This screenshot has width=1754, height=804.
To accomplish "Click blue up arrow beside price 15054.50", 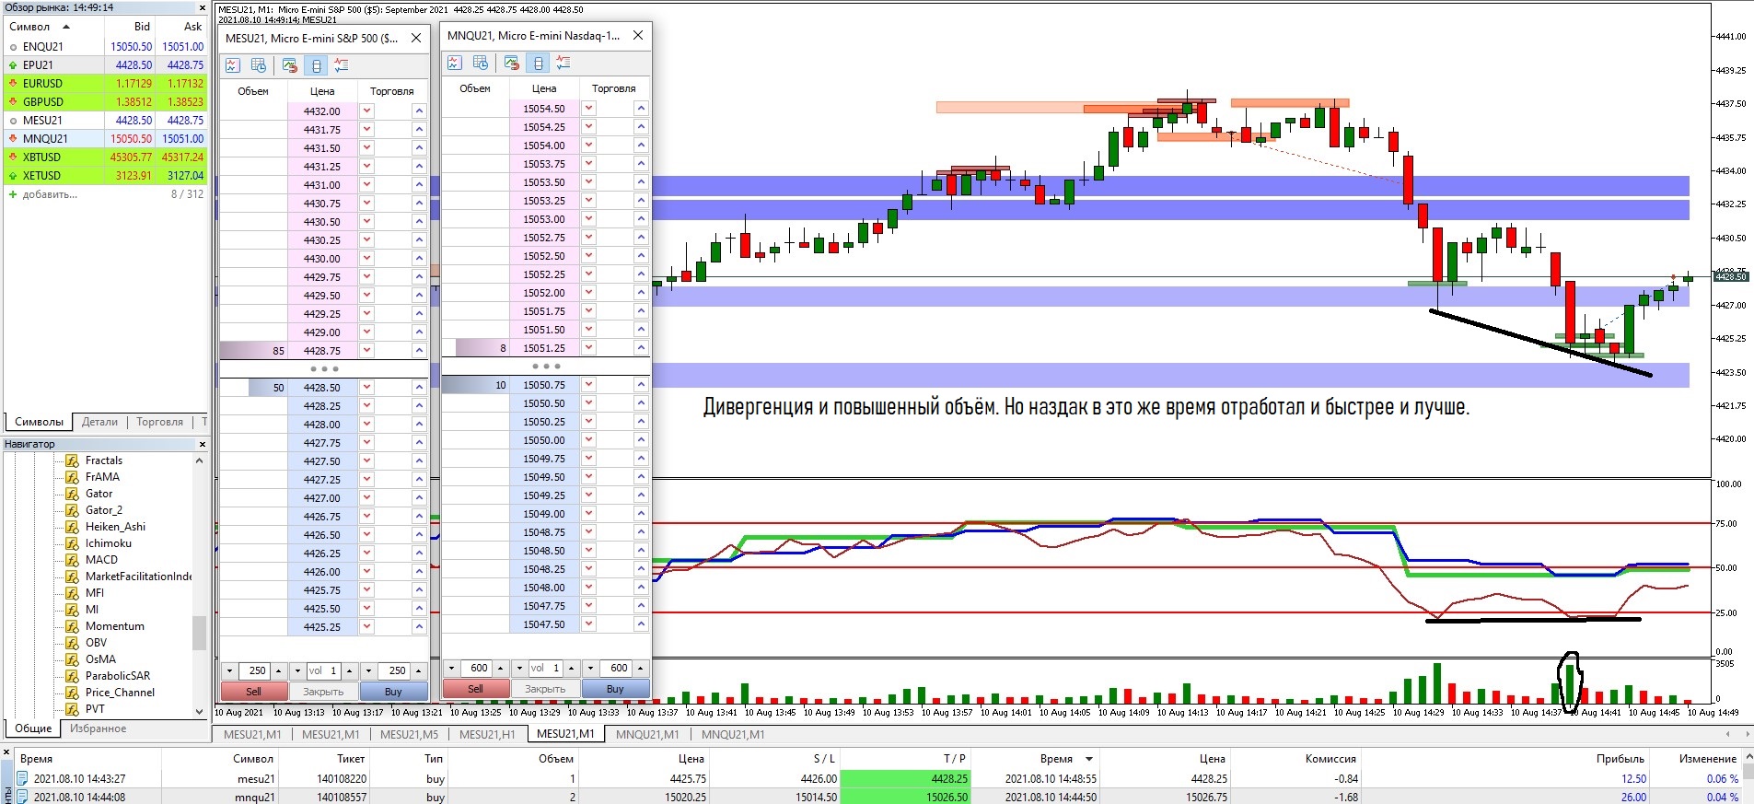I will coord(641,109).
